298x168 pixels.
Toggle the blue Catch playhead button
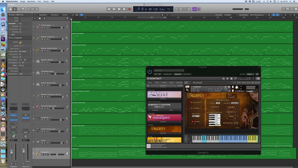(81, 15)
